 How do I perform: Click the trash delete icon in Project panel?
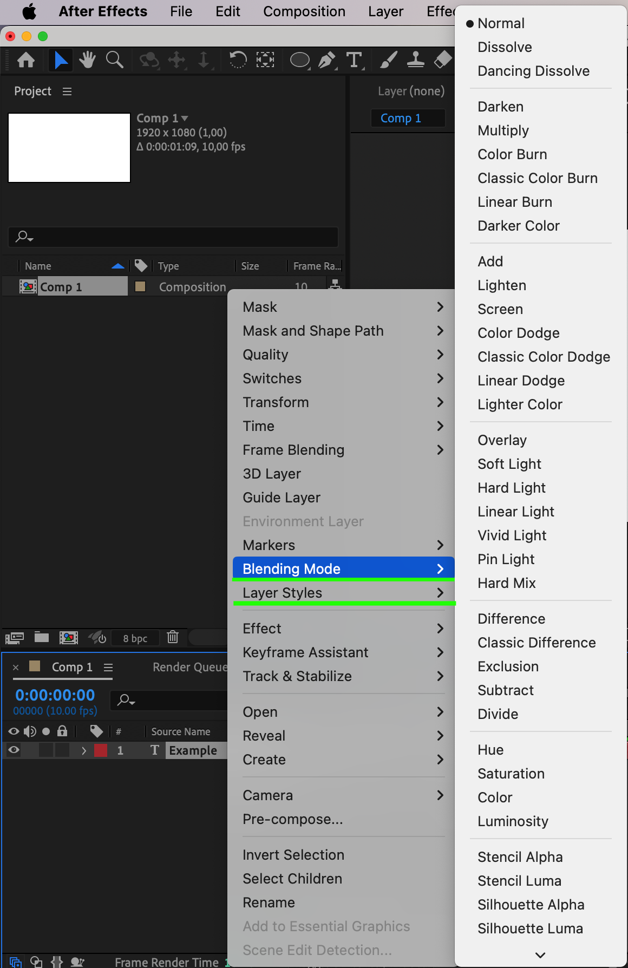click(173, 637)
